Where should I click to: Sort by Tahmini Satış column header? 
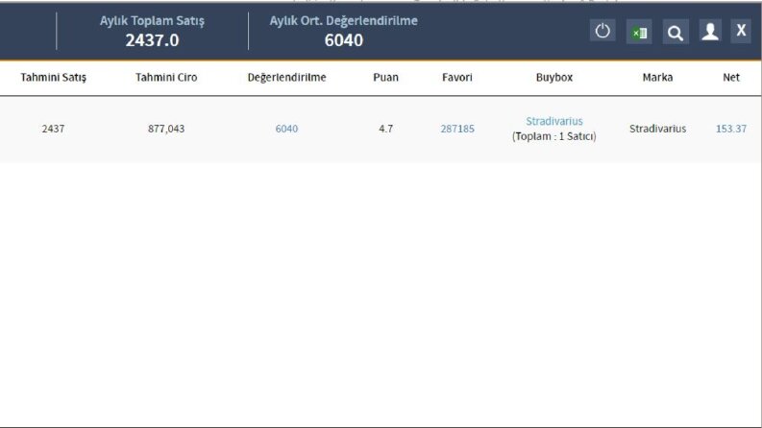tap(54, 77)
